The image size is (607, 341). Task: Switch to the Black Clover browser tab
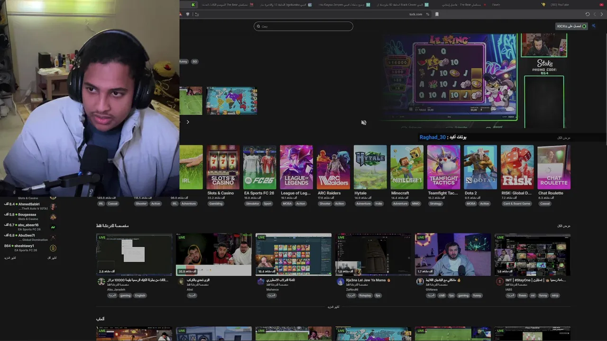coord(403,4)
